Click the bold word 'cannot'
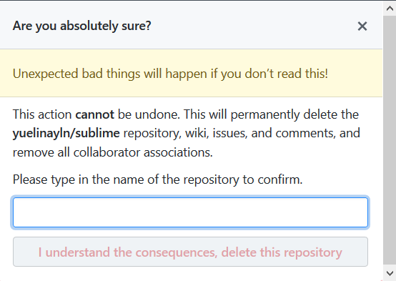Screen dimensions: 396x281 (94, 114)
